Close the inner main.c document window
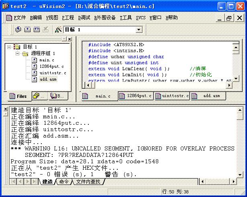 pyautogui.click(x=239, y=18)
